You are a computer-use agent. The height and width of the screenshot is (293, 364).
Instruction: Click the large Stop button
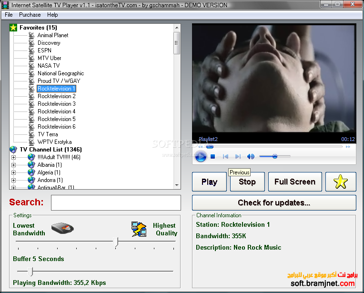[x=247, y=182]
